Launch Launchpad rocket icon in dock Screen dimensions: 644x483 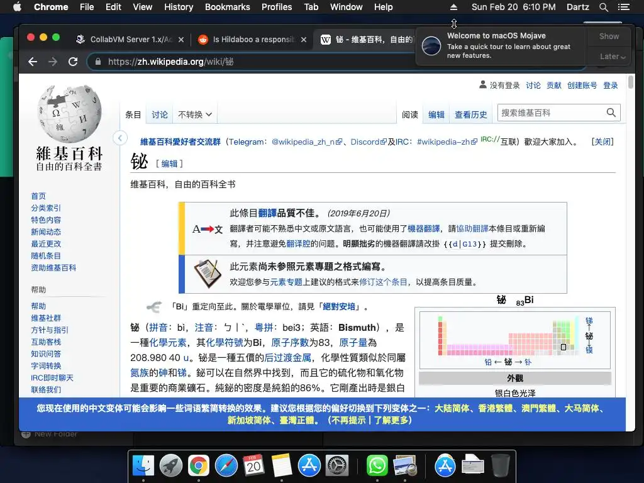coord(171,466)
